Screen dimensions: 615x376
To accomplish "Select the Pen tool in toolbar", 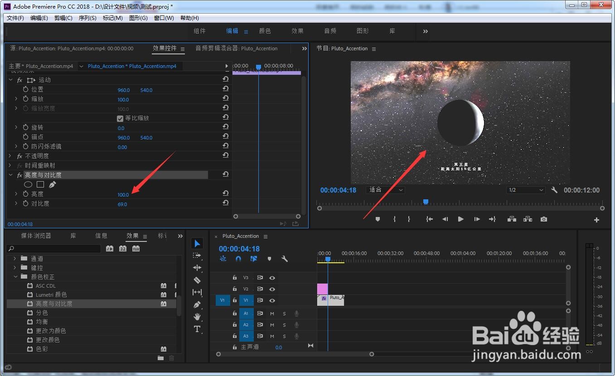I will point(197,304).
